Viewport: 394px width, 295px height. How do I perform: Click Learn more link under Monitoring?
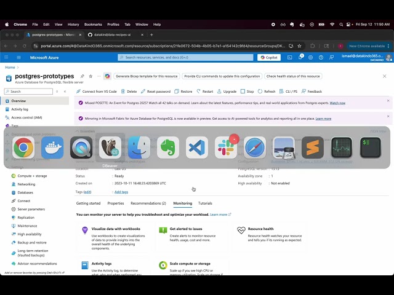220,214
